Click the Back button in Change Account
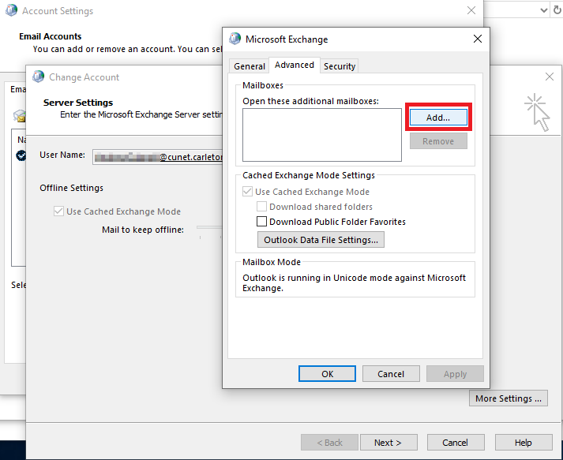The height and width of the screenshot is (460, 563). click(329, 443)
